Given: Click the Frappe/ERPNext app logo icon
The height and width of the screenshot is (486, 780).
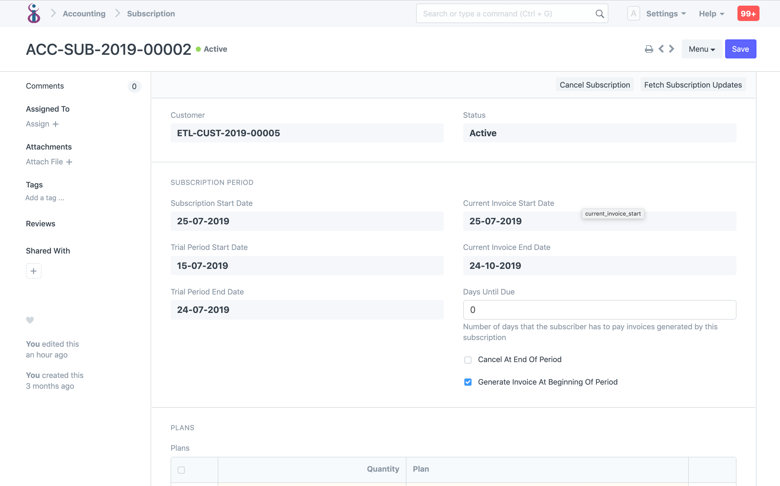Looking at the screenshot, I should 33,13.
